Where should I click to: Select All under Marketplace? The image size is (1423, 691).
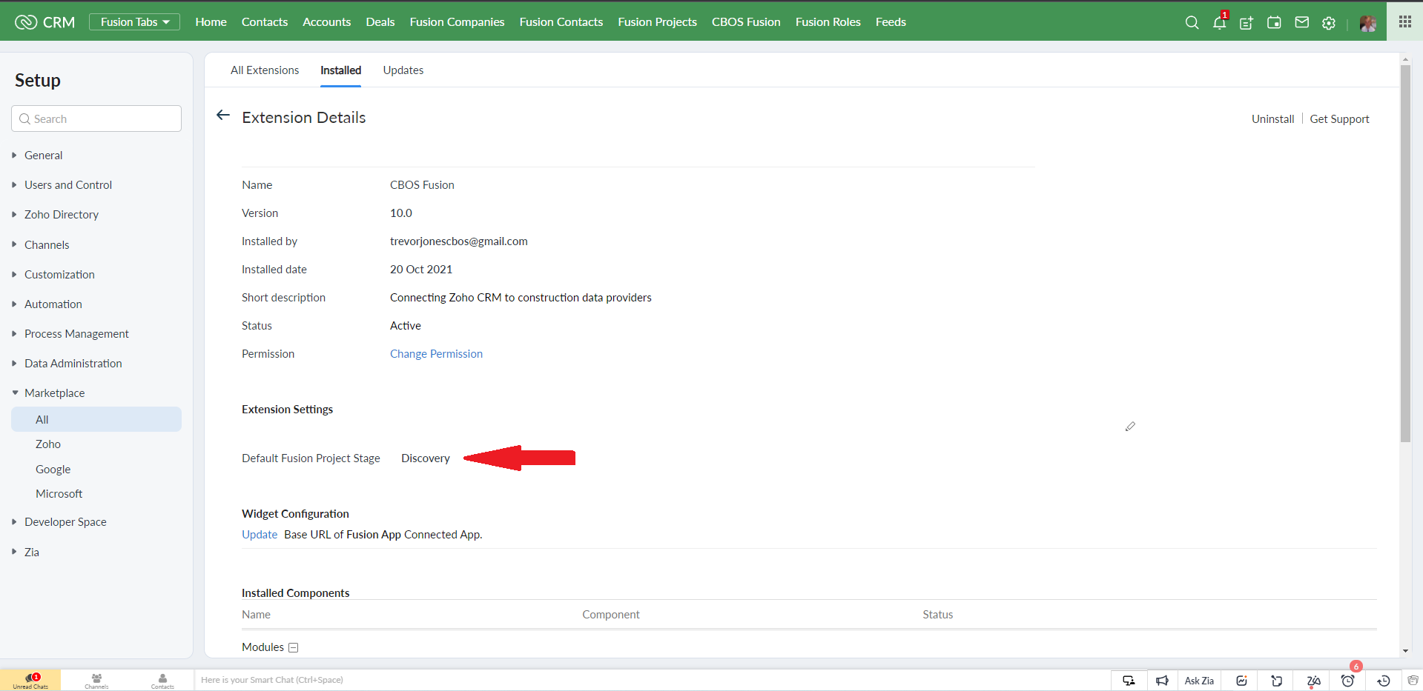pyautogui.click(x=96, y=419)
